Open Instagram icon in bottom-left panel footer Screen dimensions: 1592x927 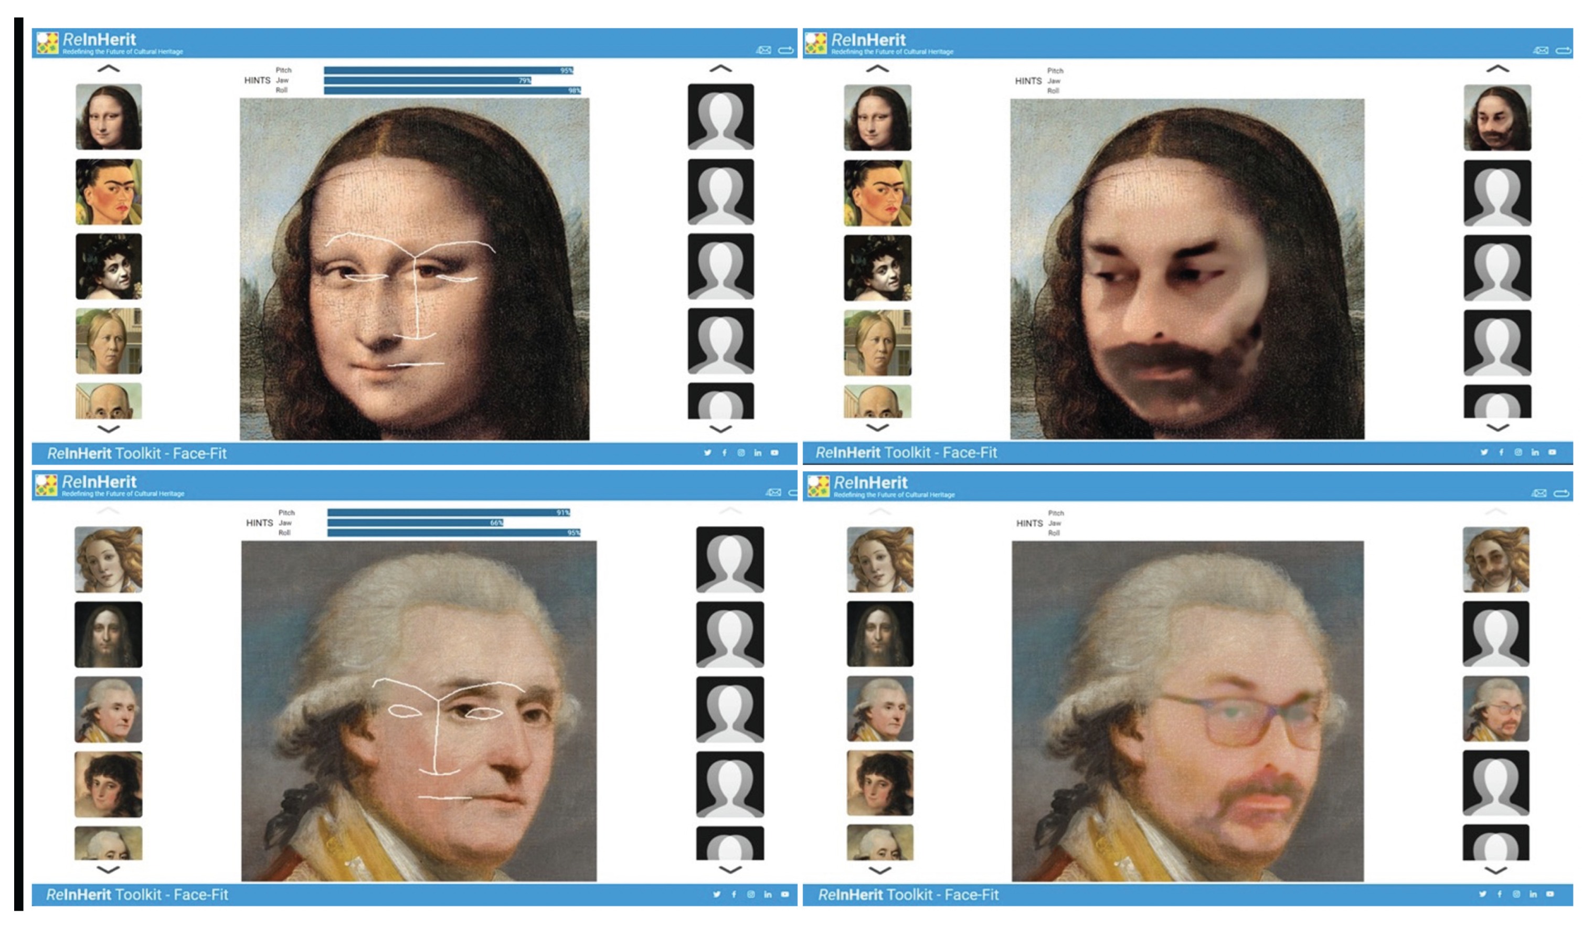[x=750, y=894]
